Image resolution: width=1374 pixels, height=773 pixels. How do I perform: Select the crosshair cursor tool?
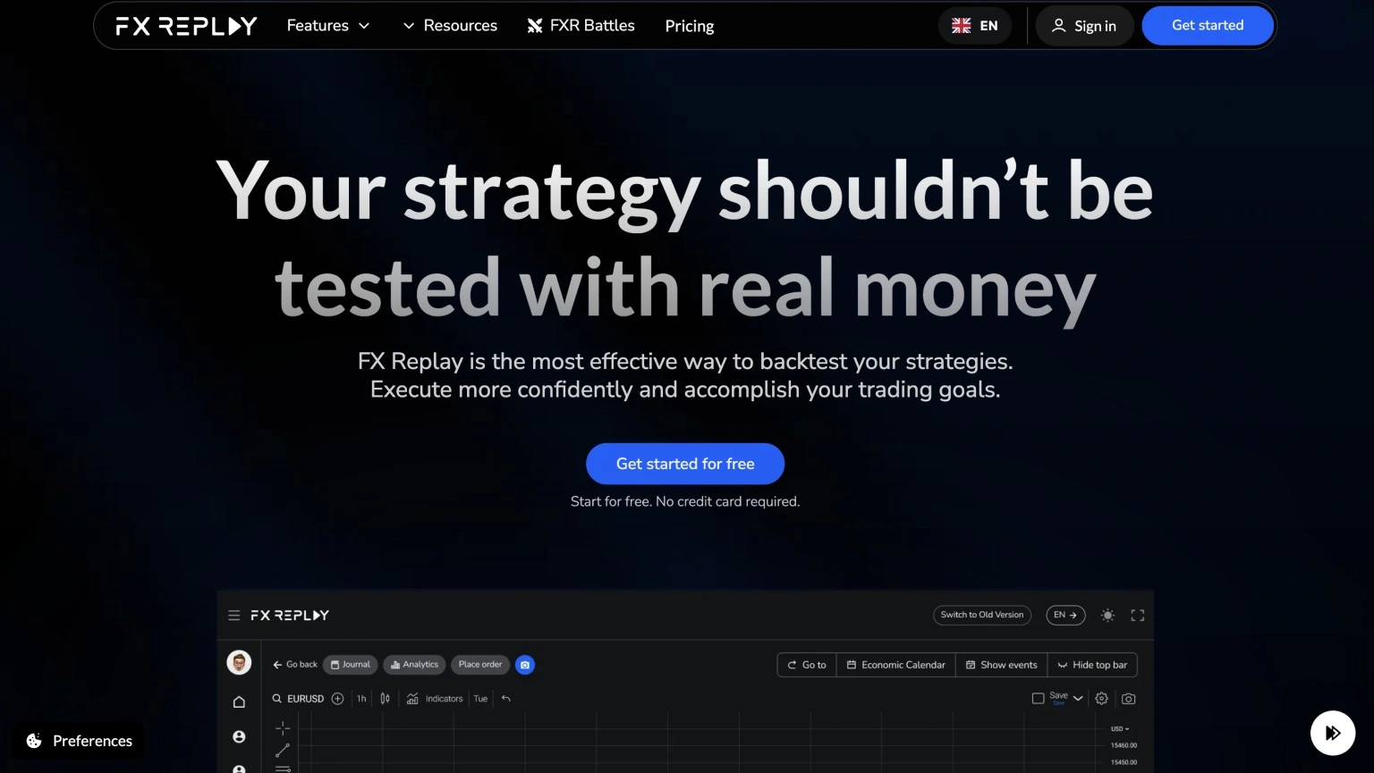click(283, 728)
